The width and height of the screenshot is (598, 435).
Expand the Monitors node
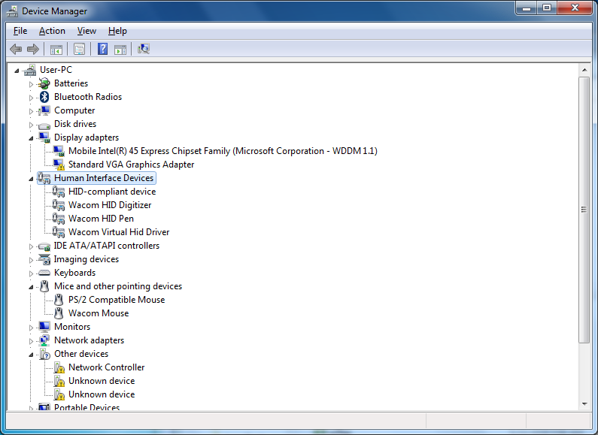point(32,328)
